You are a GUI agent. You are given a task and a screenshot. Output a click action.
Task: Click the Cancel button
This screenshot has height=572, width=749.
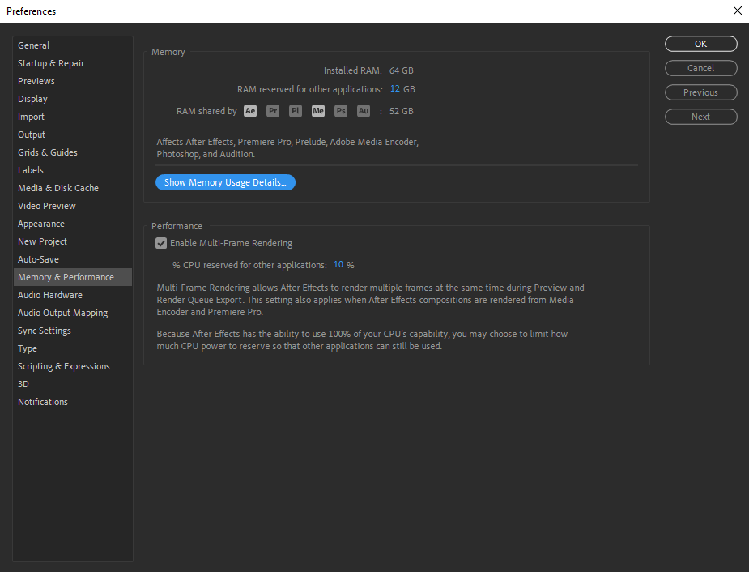(700, 68)
